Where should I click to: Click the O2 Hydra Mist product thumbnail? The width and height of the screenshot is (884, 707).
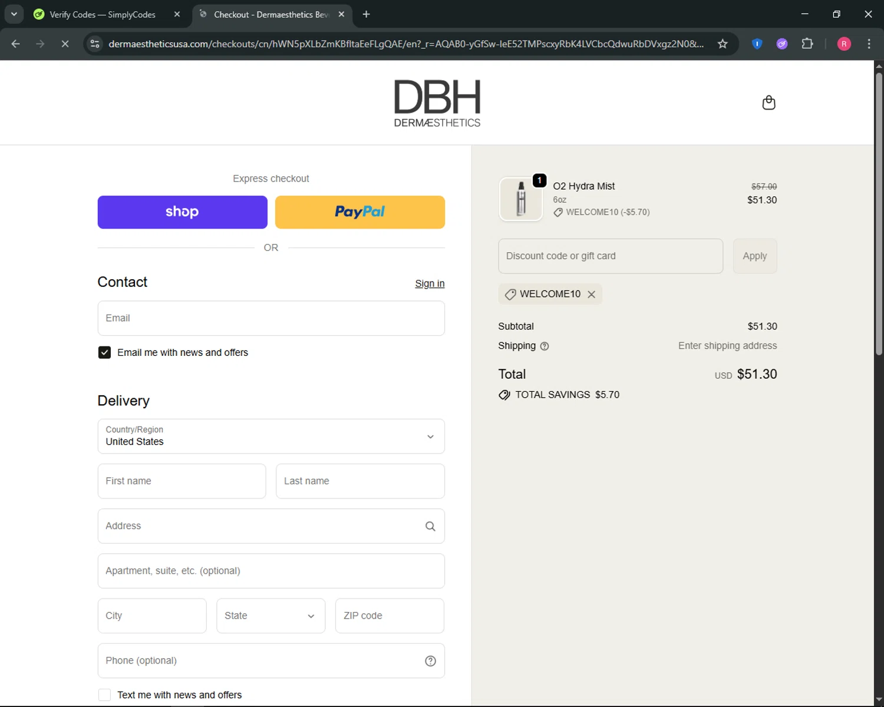[x=521, y=199]
